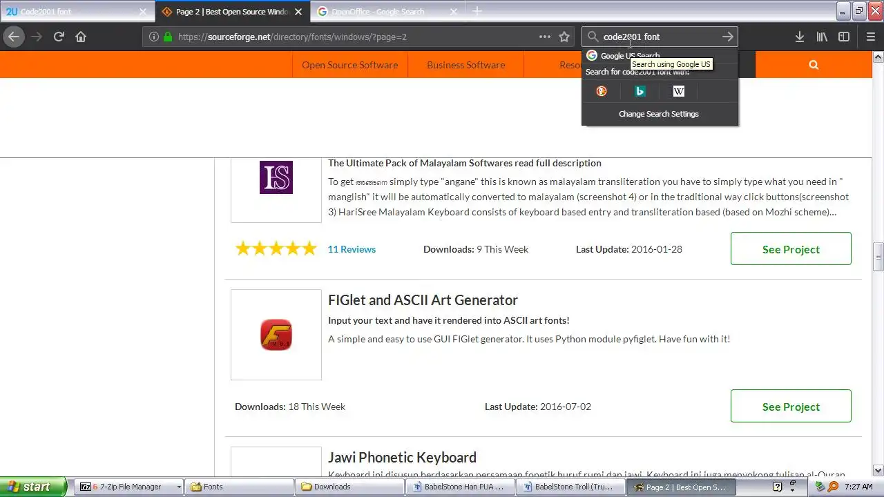Open Change Search Settings
884x497 pixels.
point(659,114)
